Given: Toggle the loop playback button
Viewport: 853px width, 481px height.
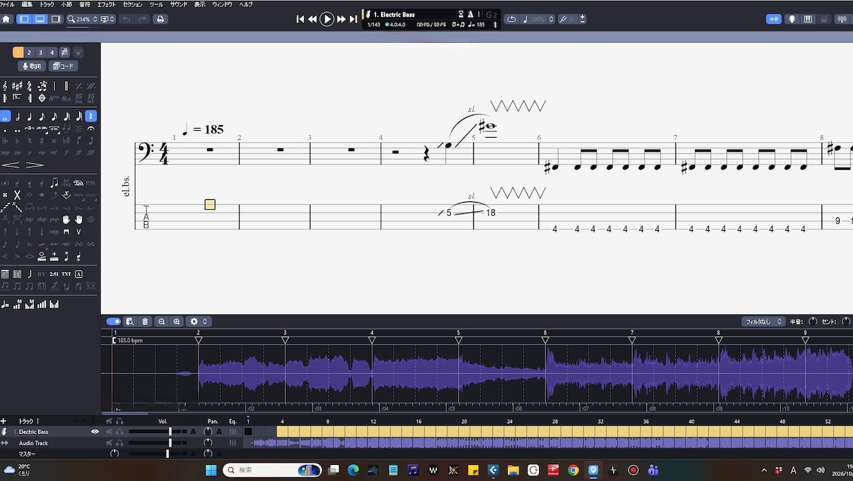Looking at the screenshot, I should point(512,19).
